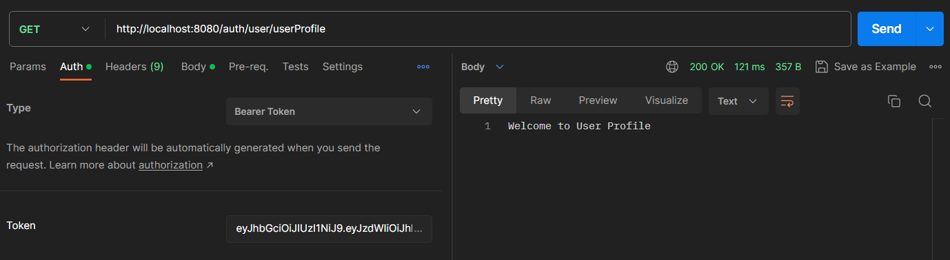
Task: Select the Raw response view
Action: pyautogui.click(x=540, y=100)
